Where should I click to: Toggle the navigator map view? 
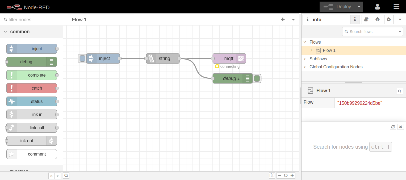[x=272, y=175]
